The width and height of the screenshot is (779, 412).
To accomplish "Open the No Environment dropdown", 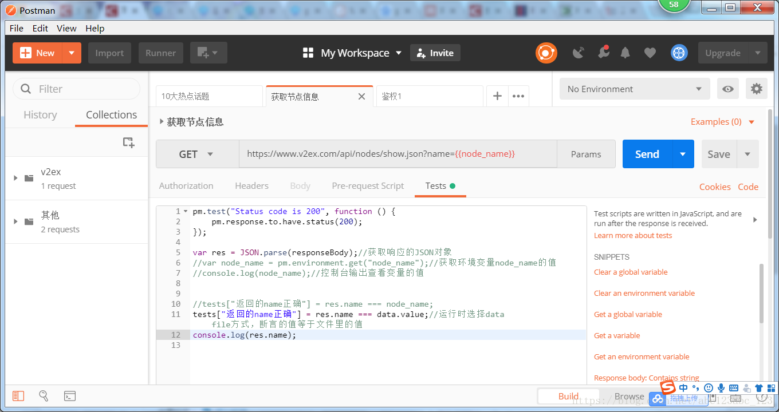I will coord(635,89).
